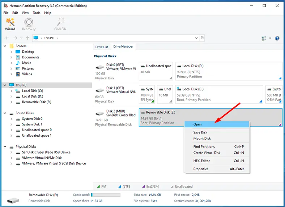Select Mount Disk in context menu
285x207 pixels.
(x=217, y=138)
